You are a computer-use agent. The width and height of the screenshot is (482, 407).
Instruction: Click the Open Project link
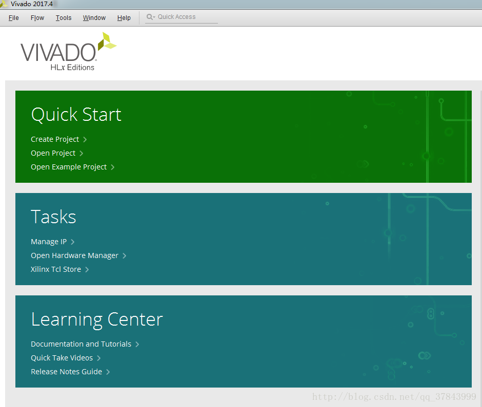(53, 153)
